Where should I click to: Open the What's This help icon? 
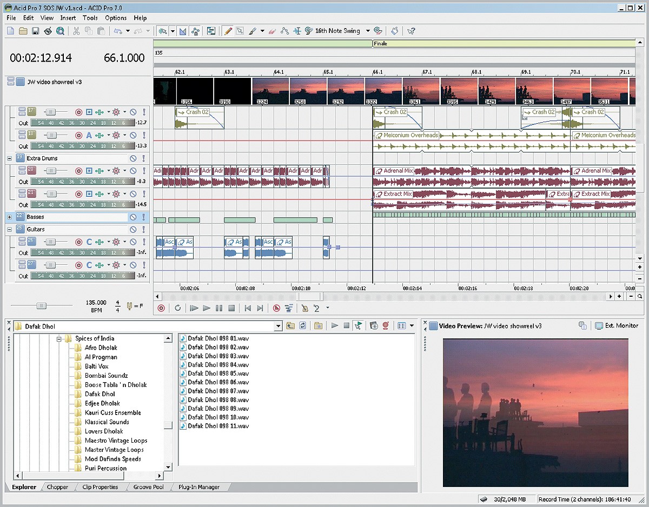tap(410, 31)
